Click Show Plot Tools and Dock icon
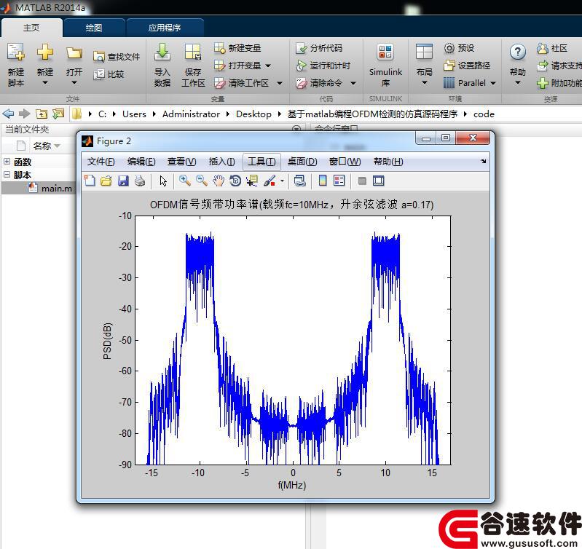This screenshot has width=582, height=549. click(x=379, y=181)
